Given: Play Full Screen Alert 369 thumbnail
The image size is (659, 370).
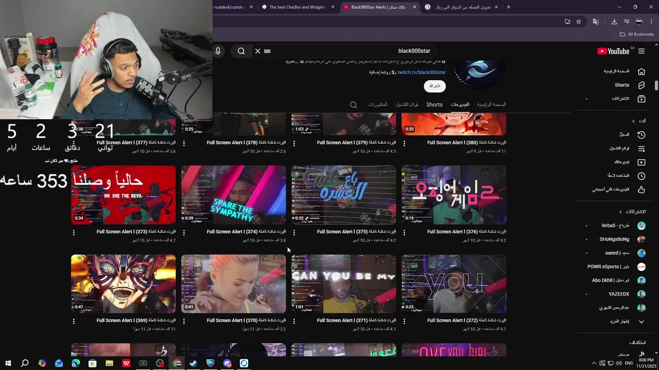Looking at the screenshot, I should pos(123,284).
